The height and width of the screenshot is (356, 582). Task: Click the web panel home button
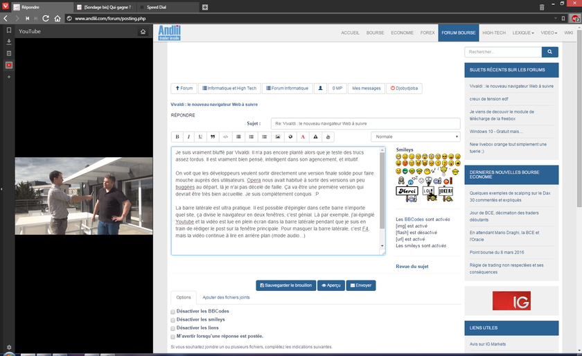coord(143,31)
